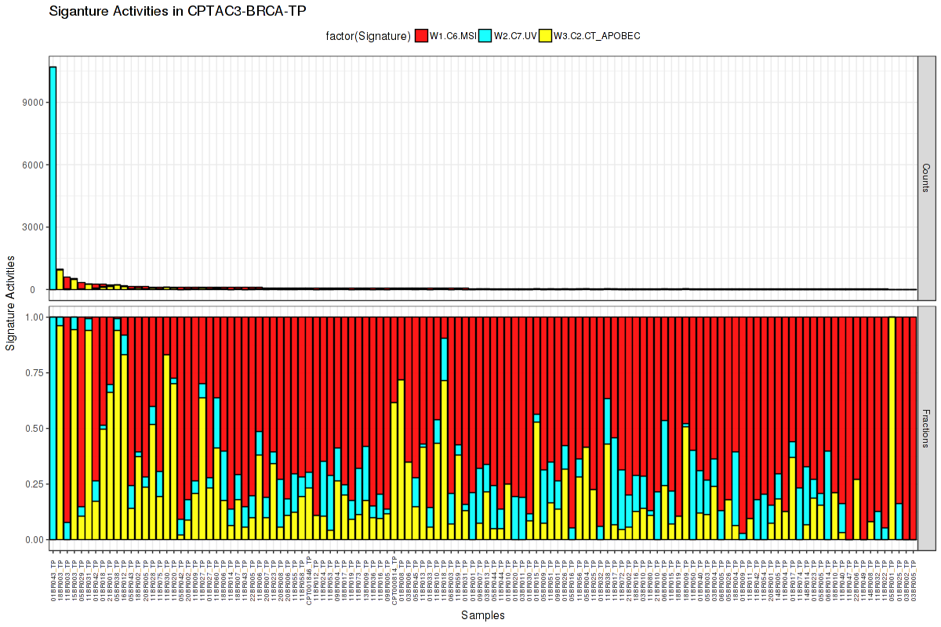Click the Fractions facet strip label
This screenshot has width=941, height=627.
(926, 429)
